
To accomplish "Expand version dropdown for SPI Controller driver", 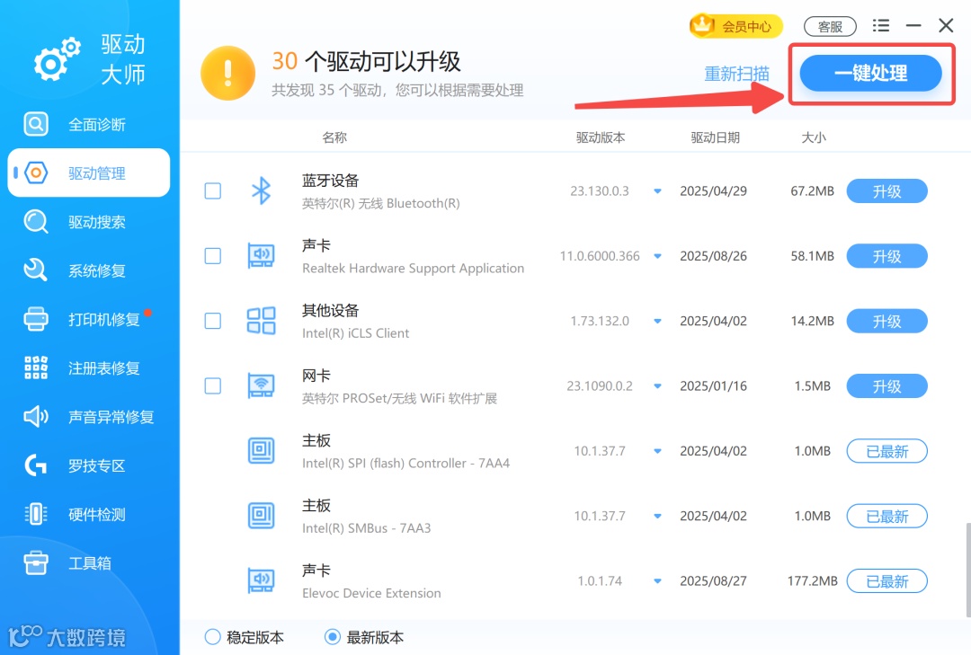I will click(x=657, y=451).
